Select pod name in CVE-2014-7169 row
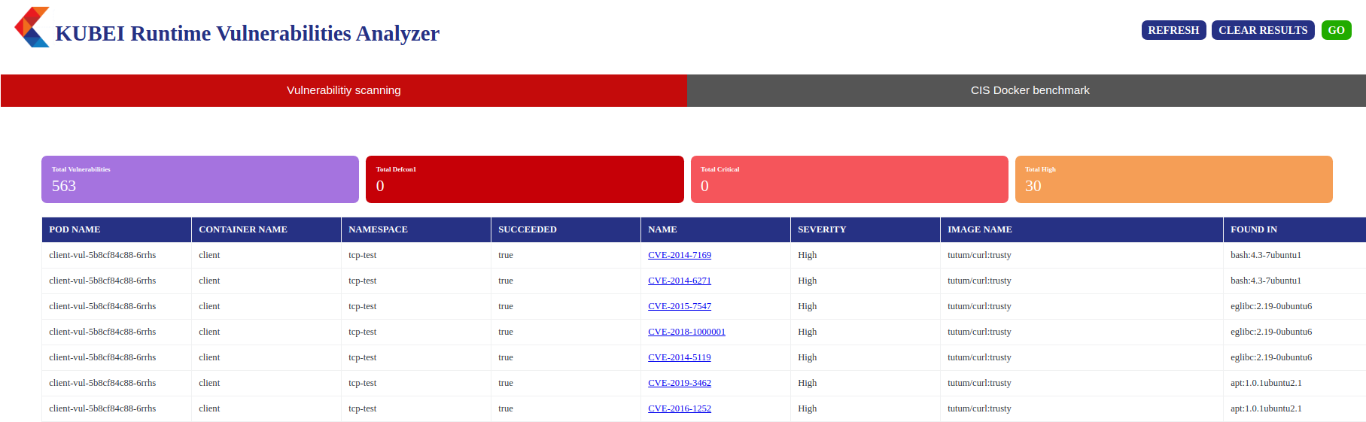Viewport: 1366px width, 422px height. click(102, 255)
